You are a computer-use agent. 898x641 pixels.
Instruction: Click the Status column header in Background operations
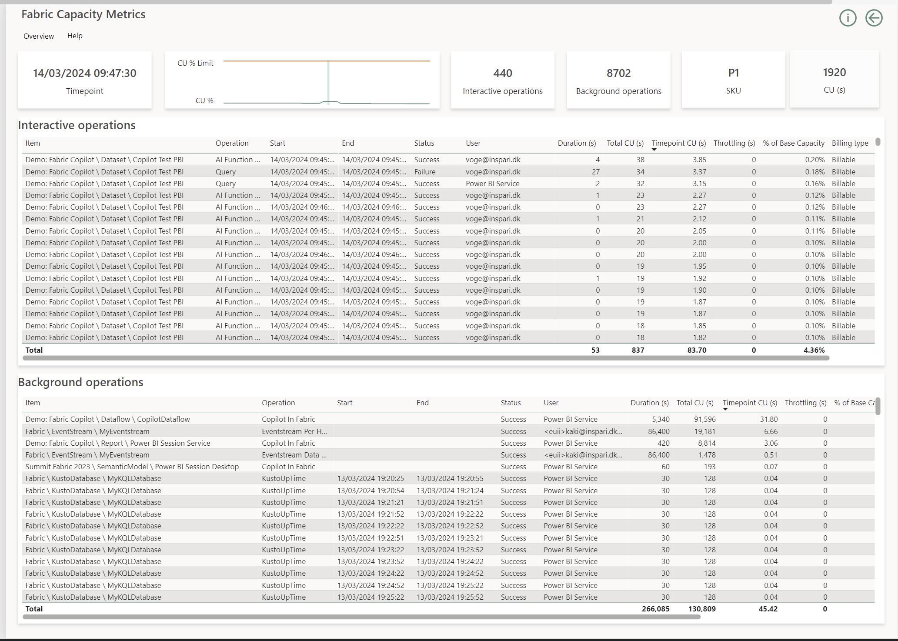click(x=510, y=403)
